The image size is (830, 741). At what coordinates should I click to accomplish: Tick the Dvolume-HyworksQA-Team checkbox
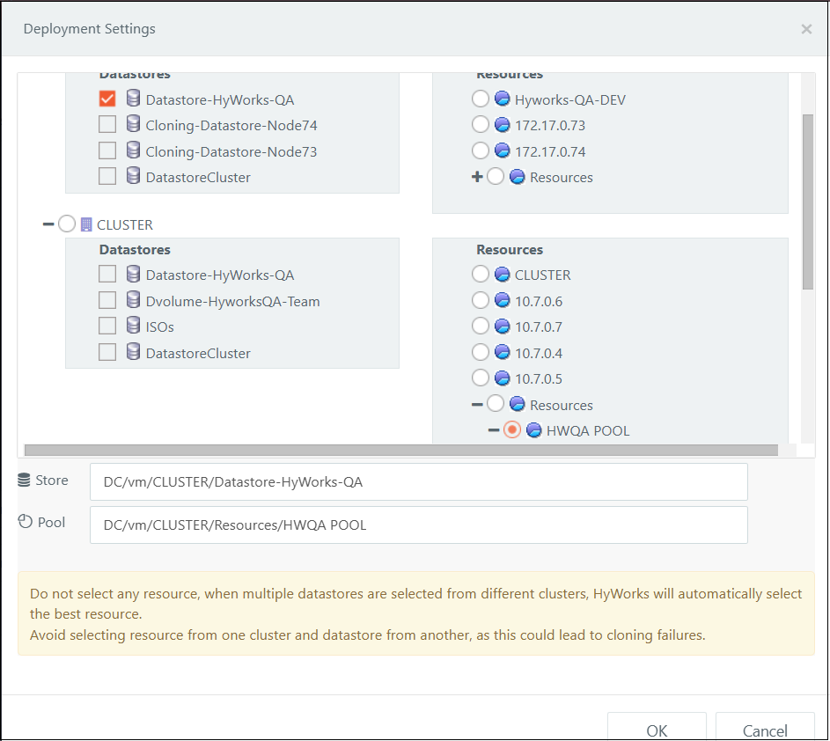(x=107, y=300)
